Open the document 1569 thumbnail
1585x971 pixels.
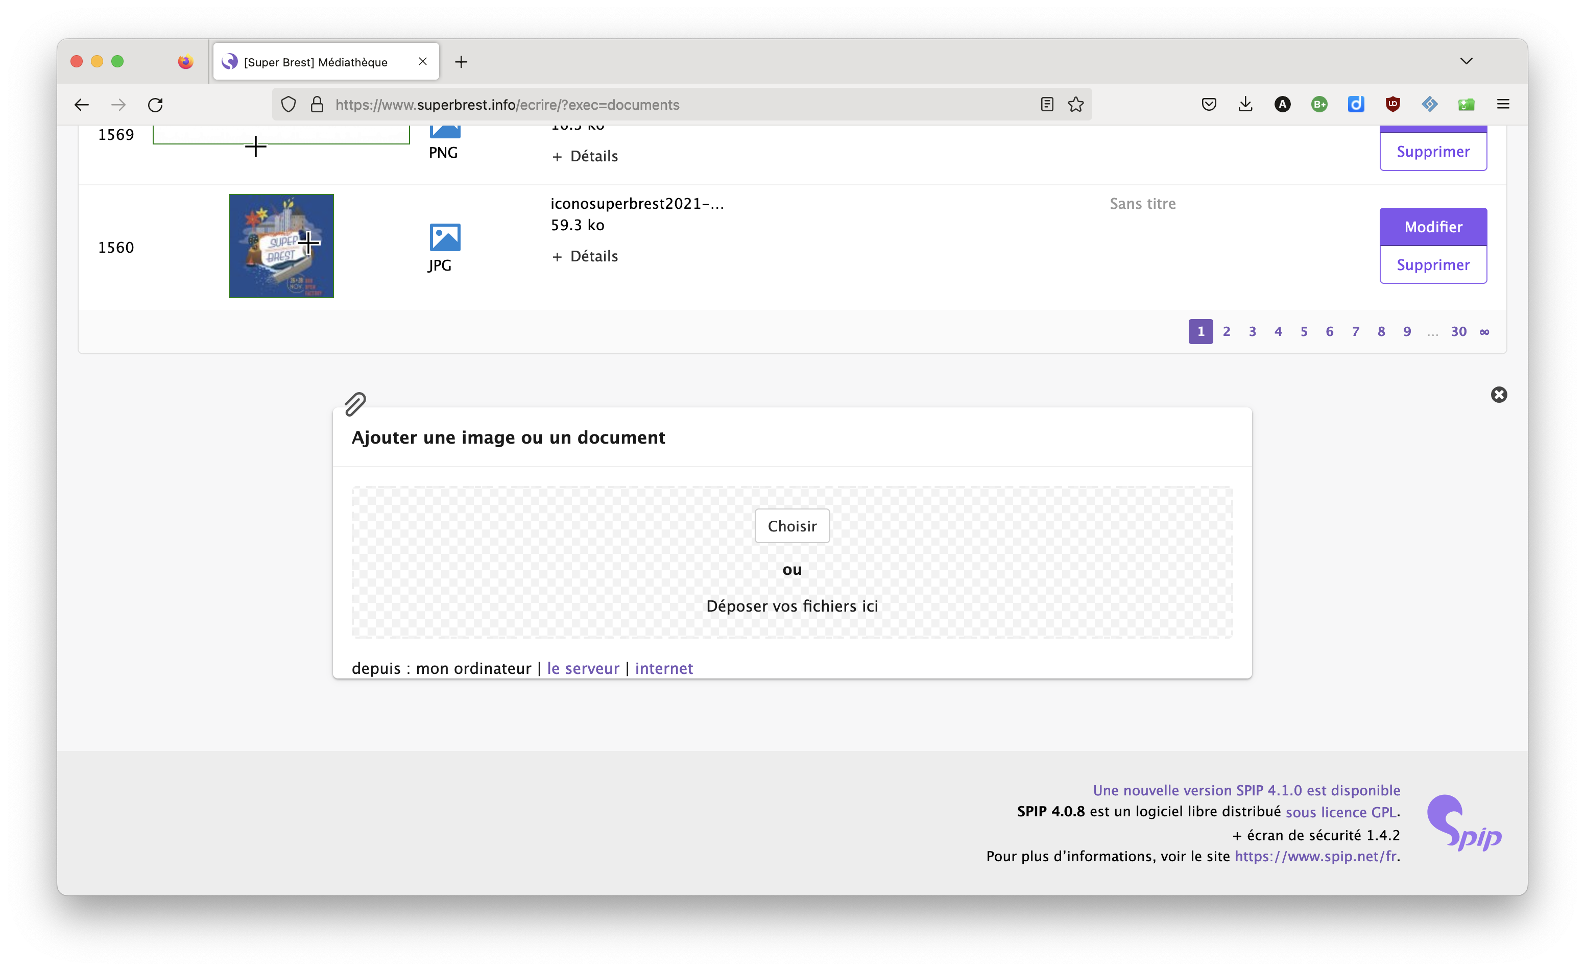tap(281, 134)
